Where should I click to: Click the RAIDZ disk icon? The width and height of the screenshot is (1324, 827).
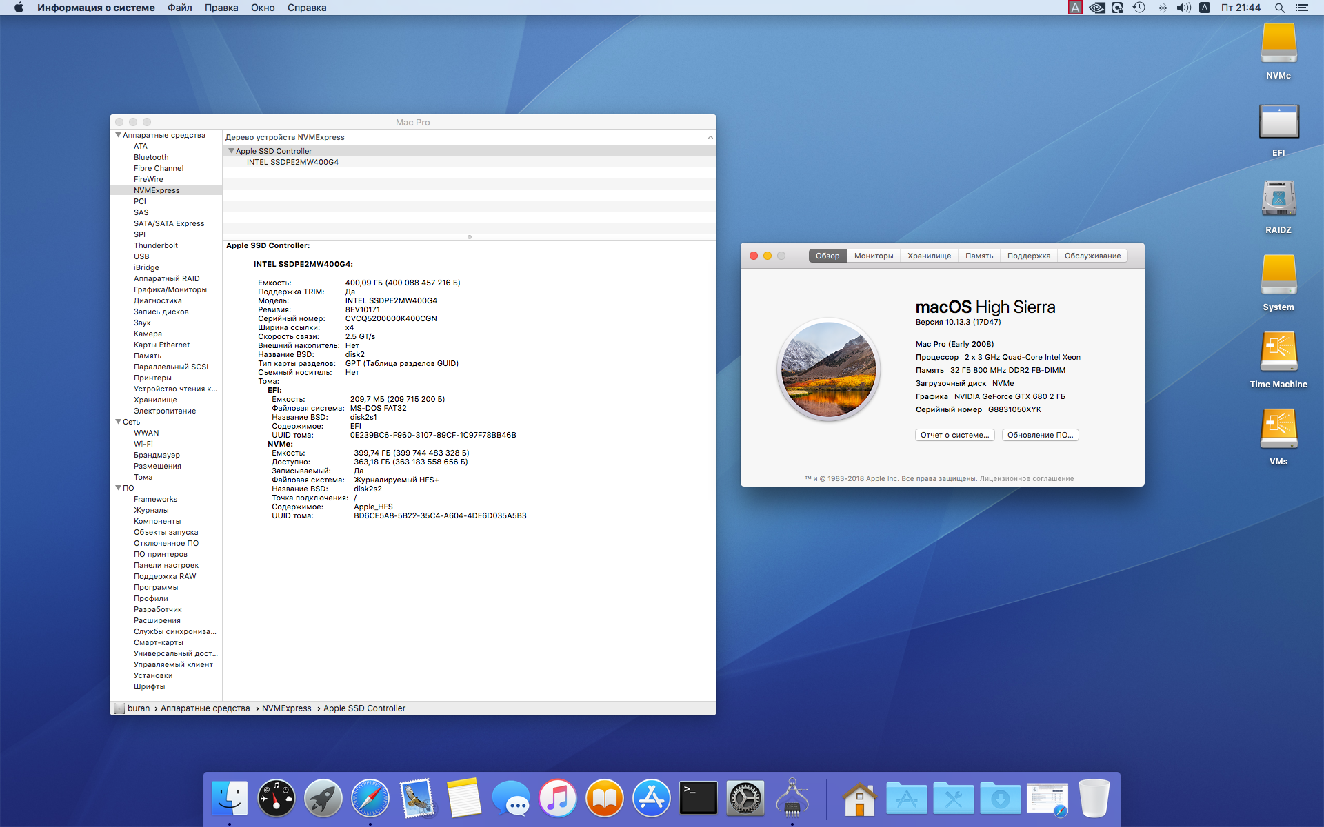coord(1278,199)
